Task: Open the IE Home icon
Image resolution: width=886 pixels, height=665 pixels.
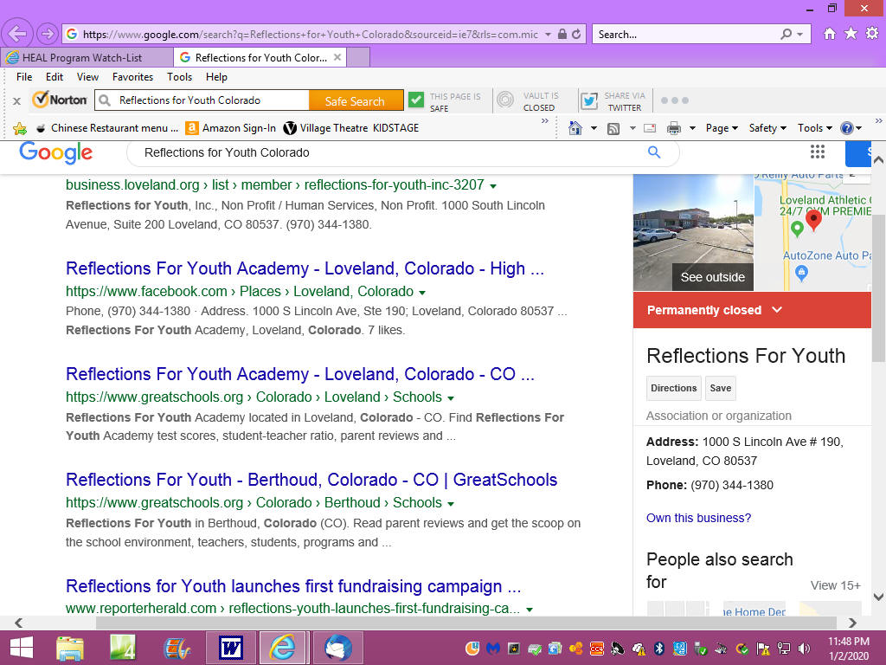Action: point(829,34)
